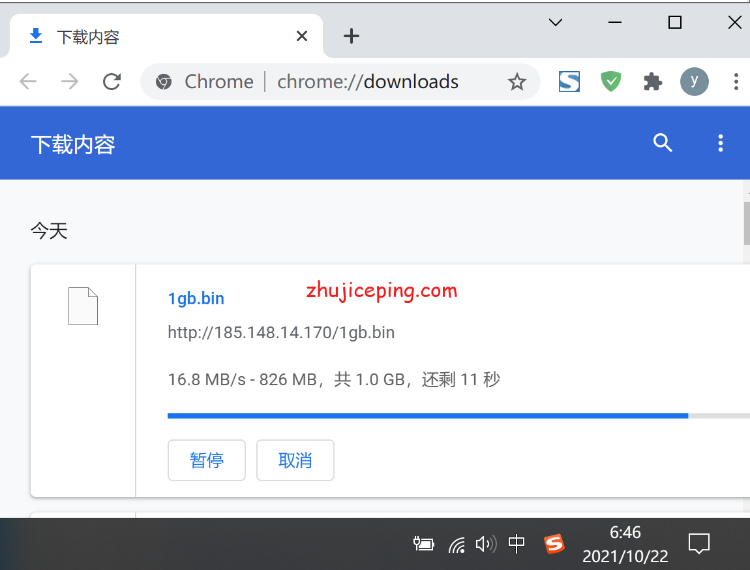750x570 pixels.
Task: Open the extensions puzzle piece icon
Action: 652,82
